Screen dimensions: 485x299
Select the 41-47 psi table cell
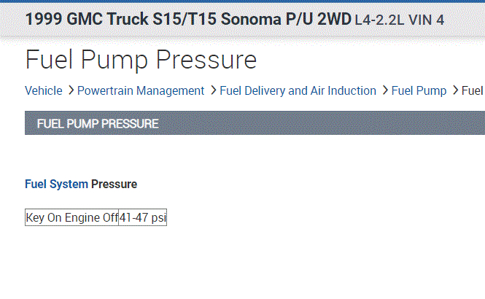[x=143, y=218]
